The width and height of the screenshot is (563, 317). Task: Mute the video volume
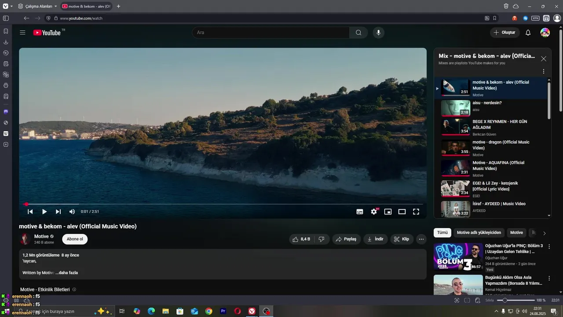click(72, 212)
